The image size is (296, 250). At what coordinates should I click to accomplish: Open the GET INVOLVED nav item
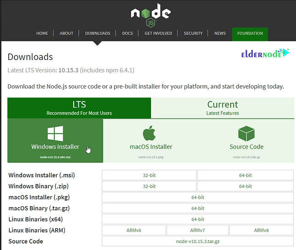158,33
